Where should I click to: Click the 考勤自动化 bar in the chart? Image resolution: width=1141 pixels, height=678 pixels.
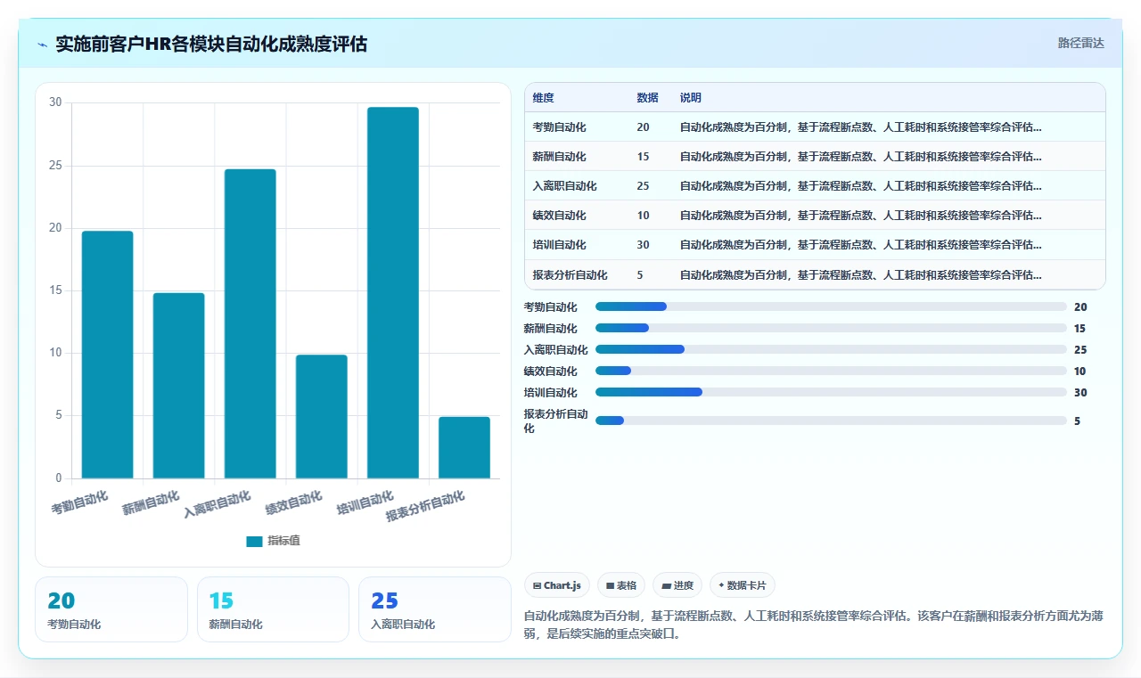(107, 355)
